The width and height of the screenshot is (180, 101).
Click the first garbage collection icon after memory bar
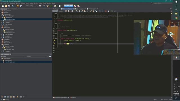coord(75,6)
